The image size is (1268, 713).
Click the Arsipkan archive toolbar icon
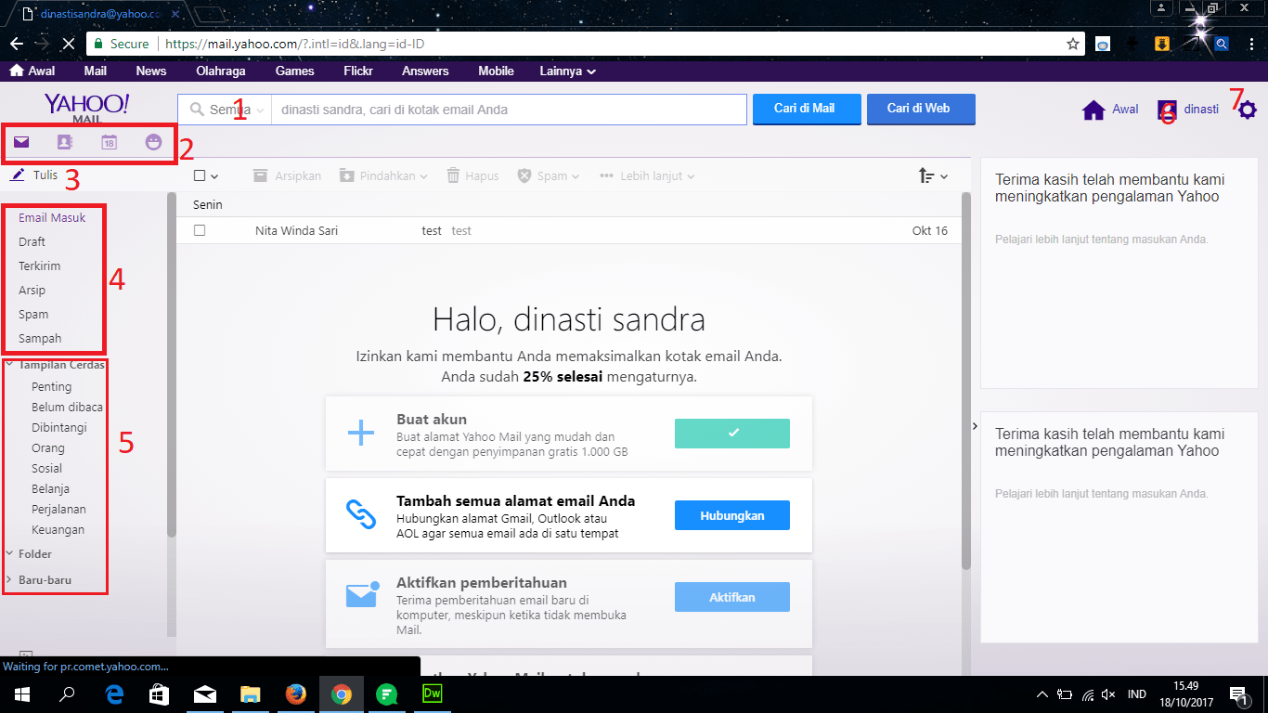[x=260, y=175]
